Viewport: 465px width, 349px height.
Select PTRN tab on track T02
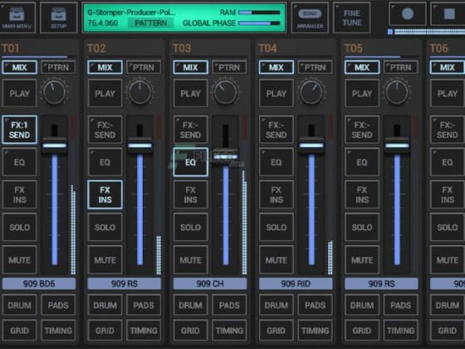[144, 67]
